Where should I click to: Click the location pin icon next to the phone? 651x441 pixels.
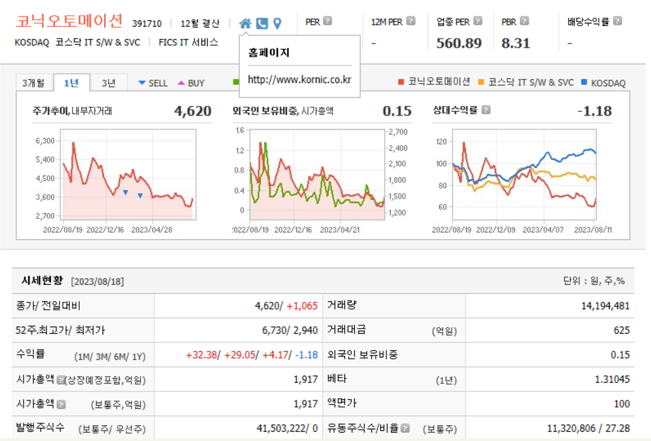[x=276, y=22]
